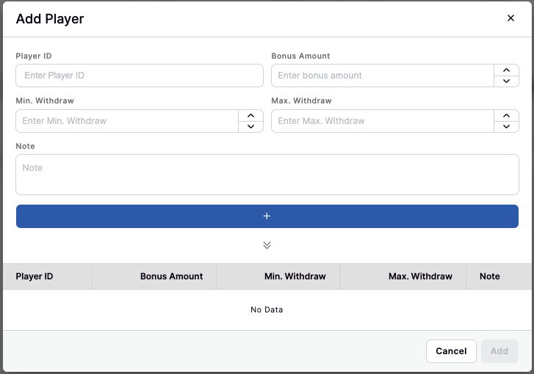Increment Max. Withdraw using up chevron
This screenshot has width=534, height=374.
(506, 116)
